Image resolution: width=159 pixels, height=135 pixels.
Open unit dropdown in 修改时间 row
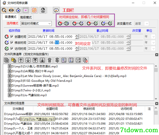point(150,42)
